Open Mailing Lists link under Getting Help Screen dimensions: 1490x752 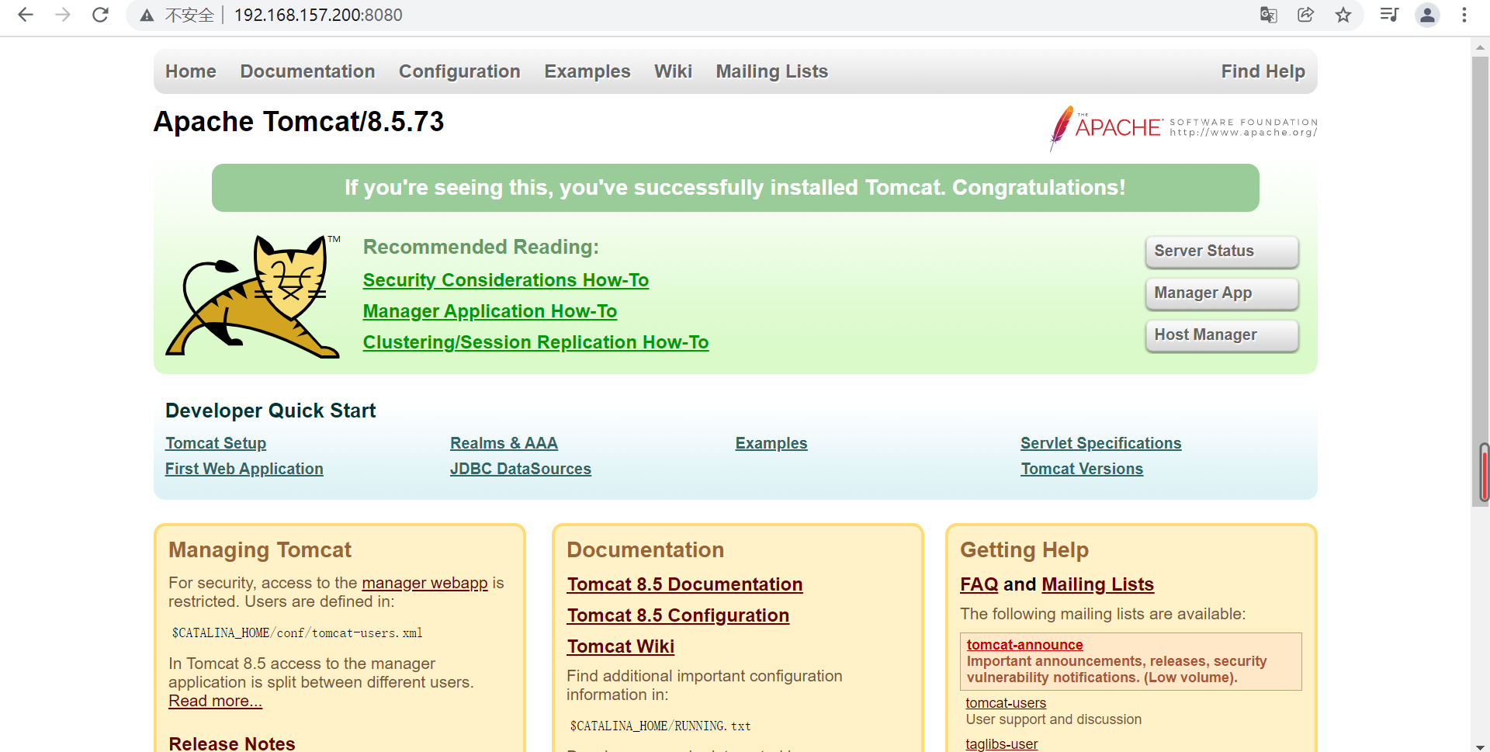(x=1097, y=584)
